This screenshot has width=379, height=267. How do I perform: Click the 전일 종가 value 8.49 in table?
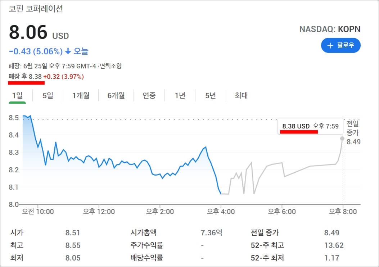pos(331,233)
